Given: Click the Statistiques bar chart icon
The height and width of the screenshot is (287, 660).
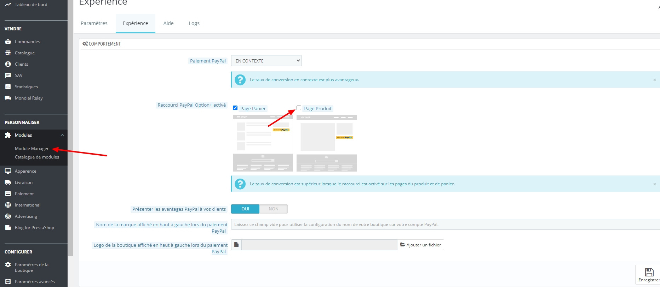Looking at the screenshot, I should click(8, 87).
